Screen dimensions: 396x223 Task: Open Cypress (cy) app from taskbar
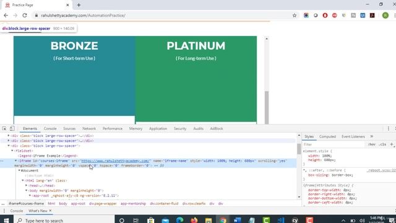pyautogui.click(x=295, y=221)
